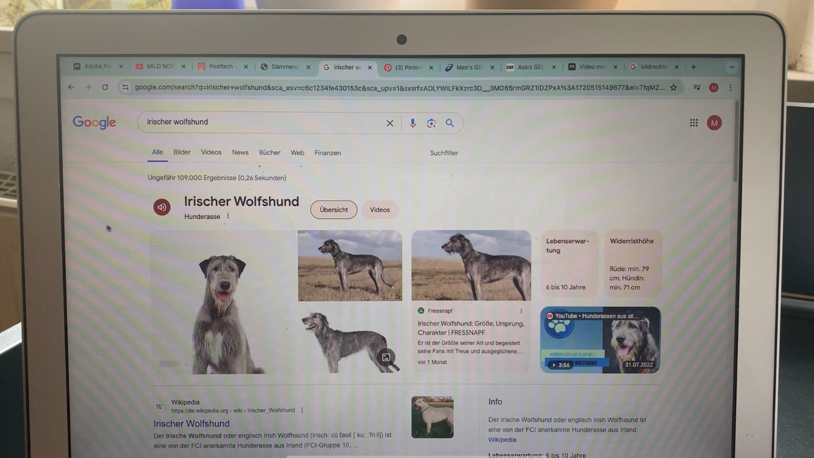
Task: Close the MILO NOE YouTube tab
Action: click(x=184, y=66)
